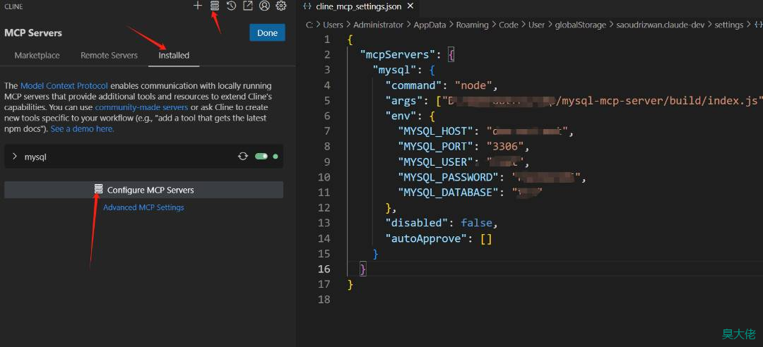The width and height of the screenshot is (763, 347).
Task: Click the "node" value in the JSON
Action: pos(473,85)
